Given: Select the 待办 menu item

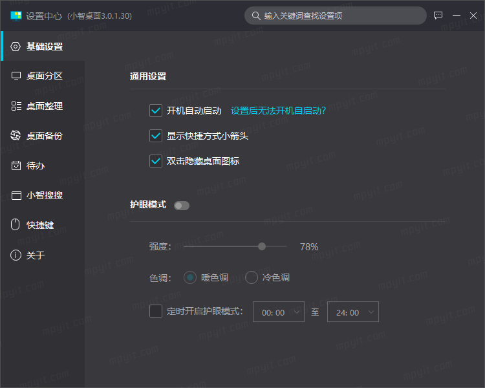Looking at the screenshot, I should (x=43, y=166).
